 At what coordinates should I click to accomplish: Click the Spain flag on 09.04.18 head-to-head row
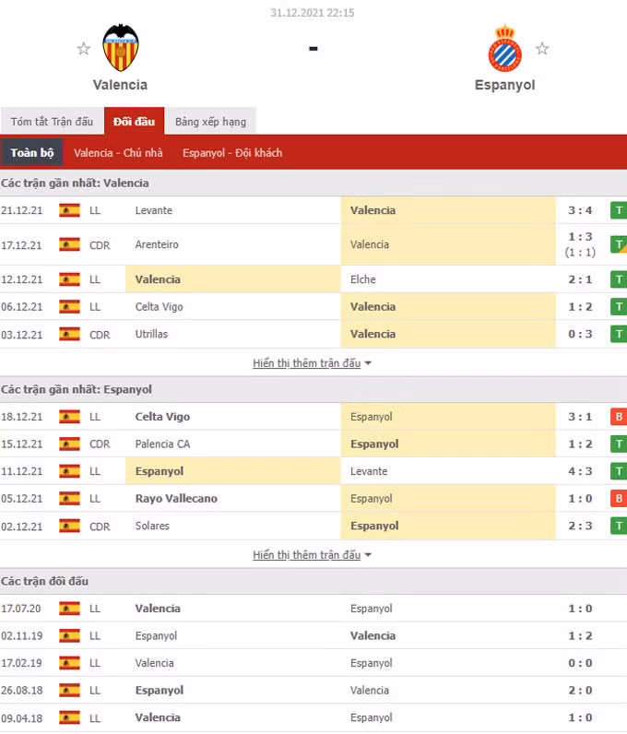(69, 717)
